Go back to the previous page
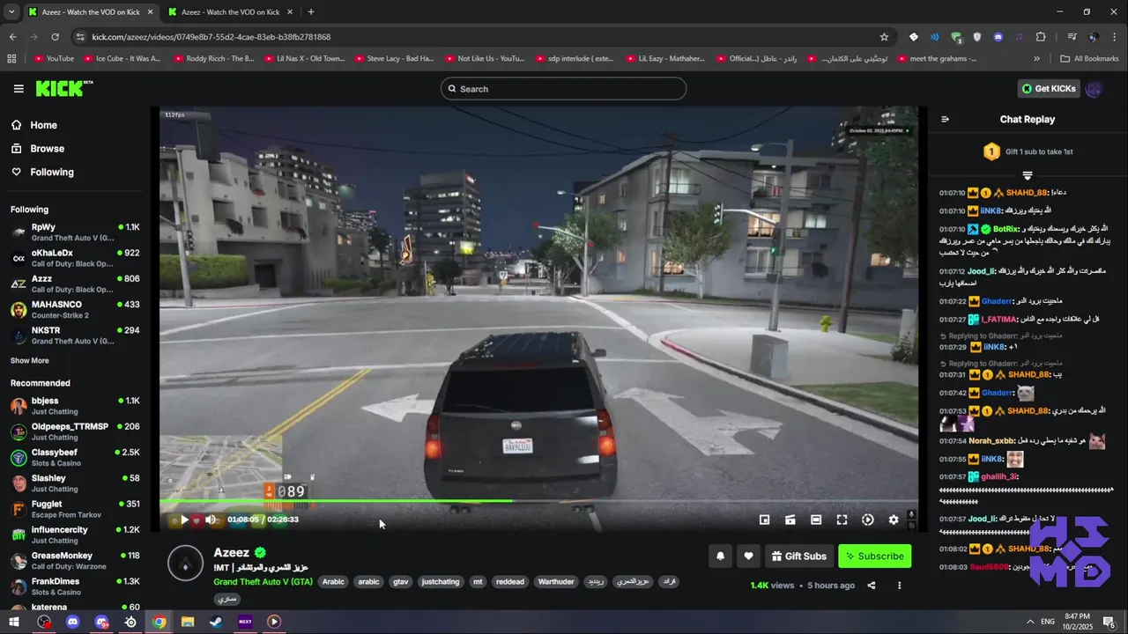 12,37
